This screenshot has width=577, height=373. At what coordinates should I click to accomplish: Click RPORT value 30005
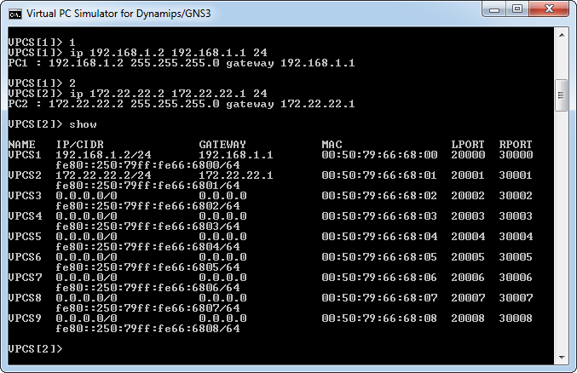(516, 257)
